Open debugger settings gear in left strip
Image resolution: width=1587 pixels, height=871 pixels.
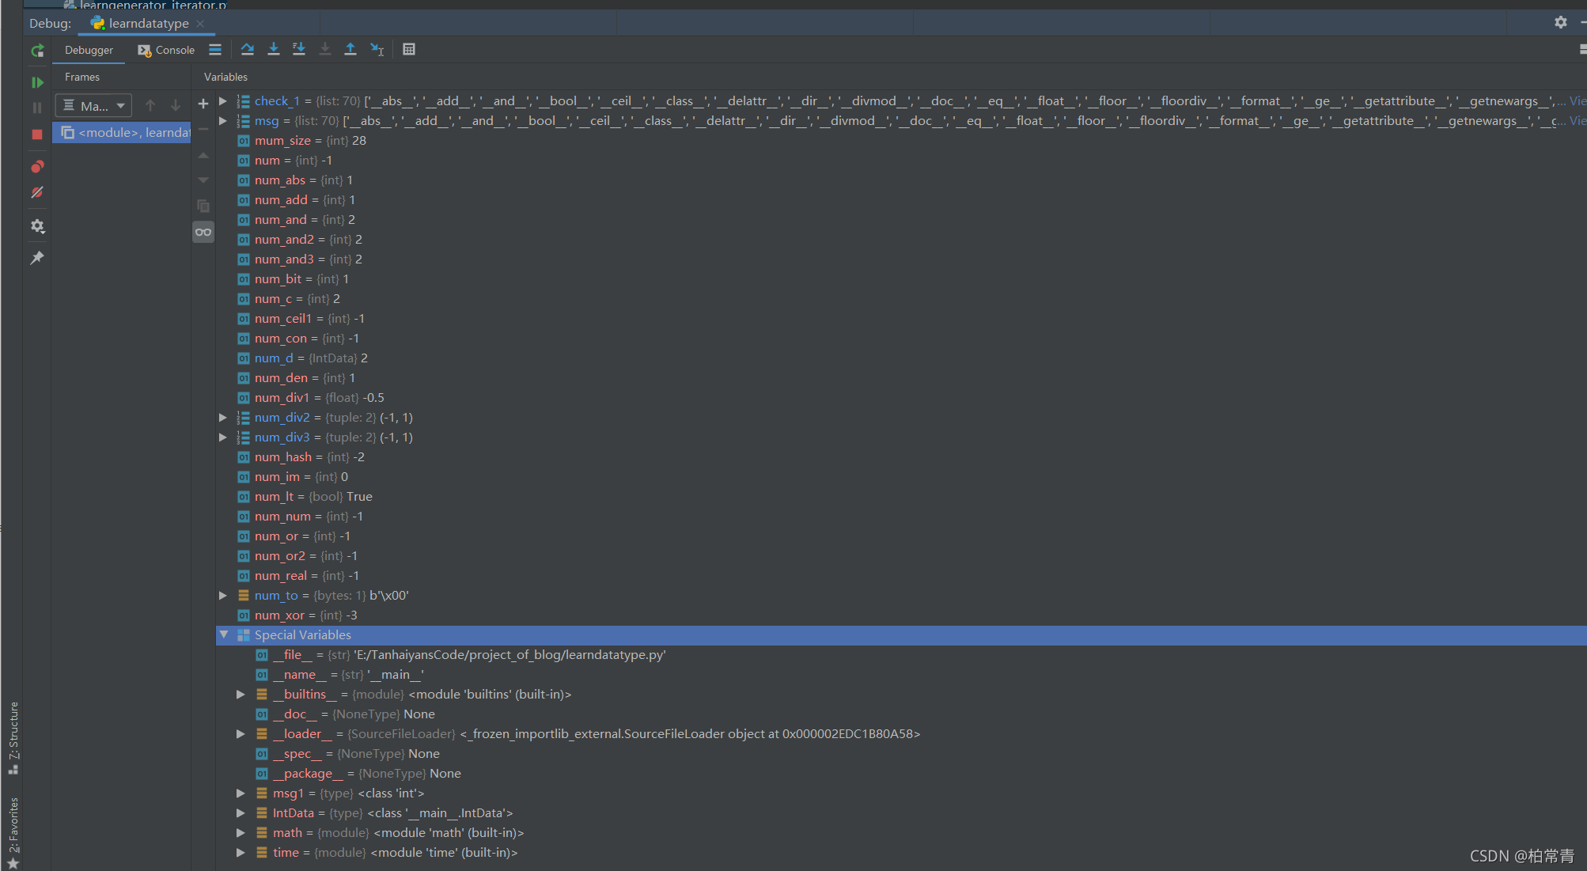(37, 226)
